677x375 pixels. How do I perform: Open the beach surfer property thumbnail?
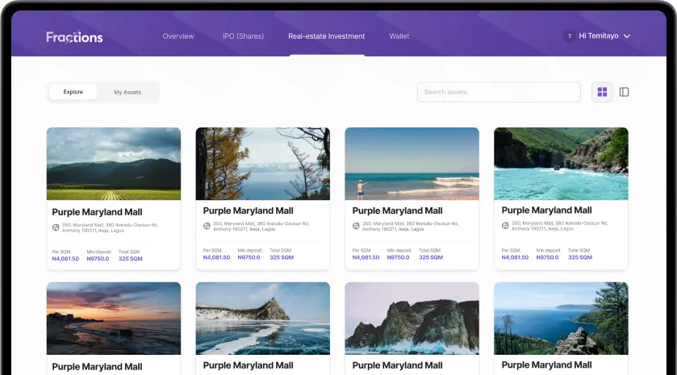[x=412, y=164]
